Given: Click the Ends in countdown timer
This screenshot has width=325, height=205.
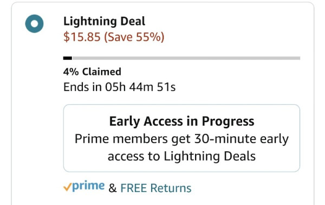Looking at the screenshot, I should tap(119, 87).
